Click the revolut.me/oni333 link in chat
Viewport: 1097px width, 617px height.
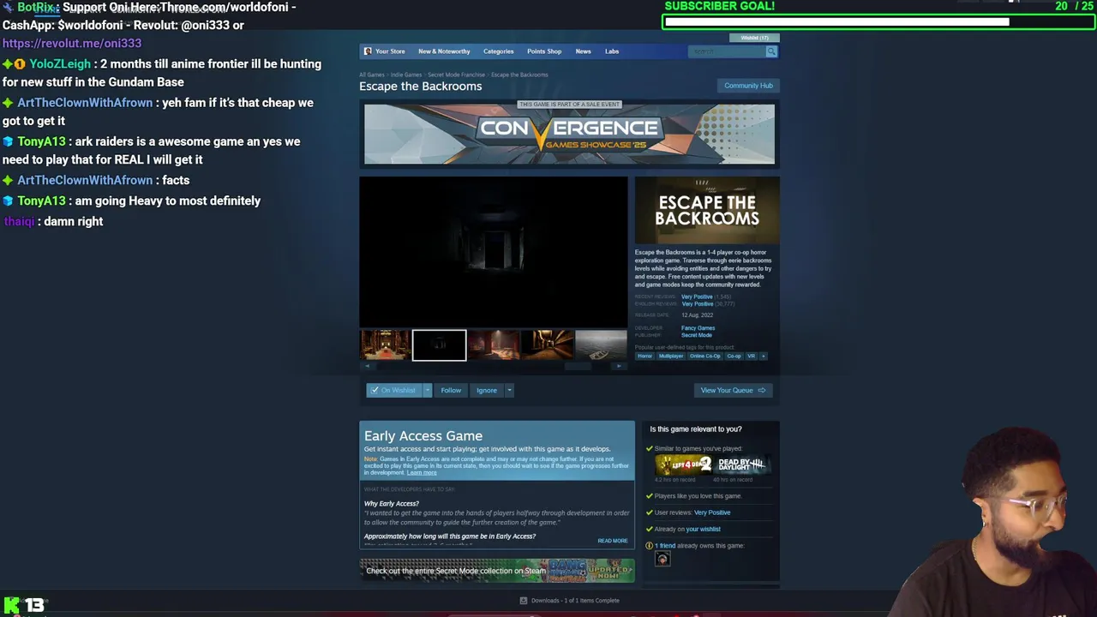coord(72,43)
